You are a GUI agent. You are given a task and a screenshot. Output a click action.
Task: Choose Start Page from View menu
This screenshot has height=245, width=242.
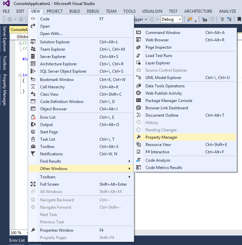coord(81,132)
